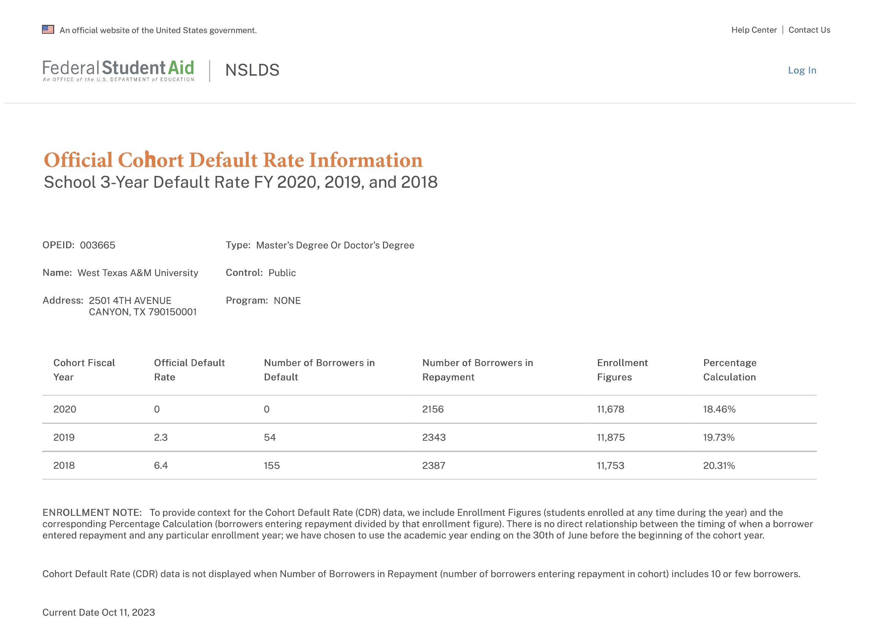Viewport: 869px width, 642px height.
Task: Select the School 3-Year Default Rate subheading
Action: pos(241,183)
